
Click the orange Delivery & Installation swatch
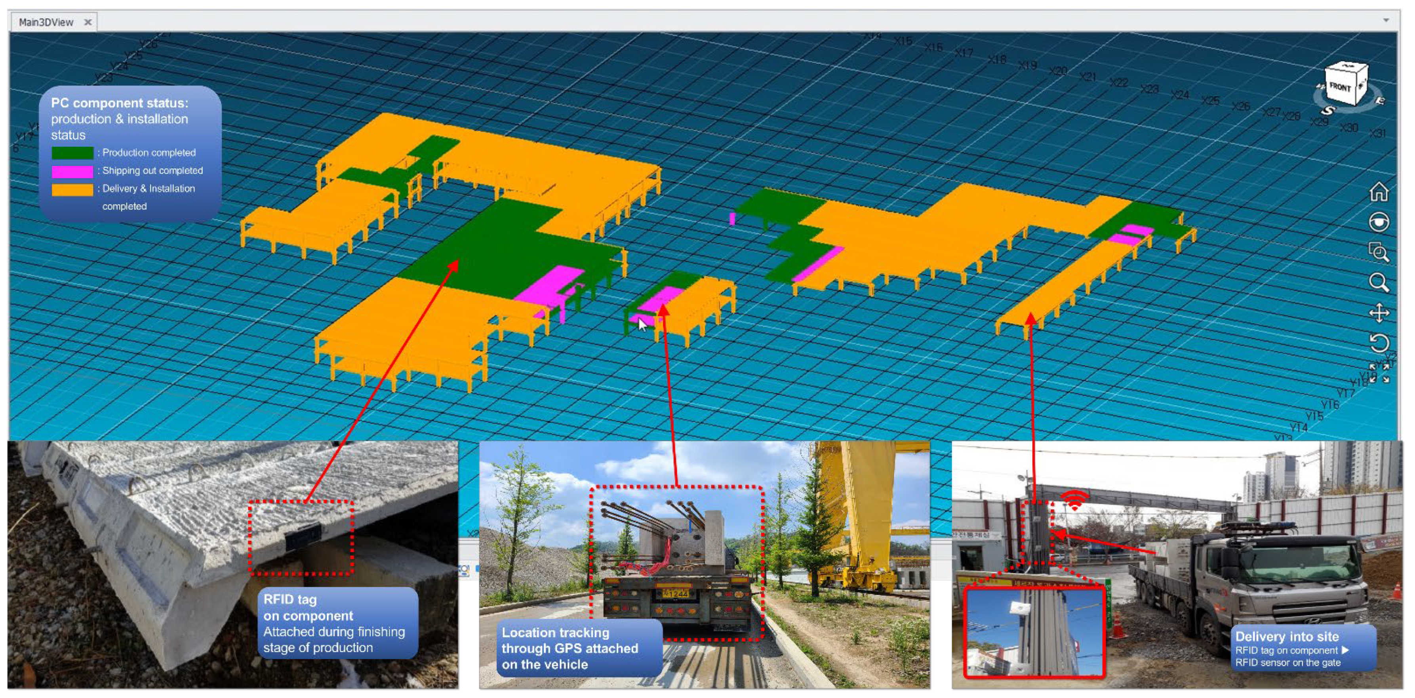pyautogui.click(x=72, y=189)
